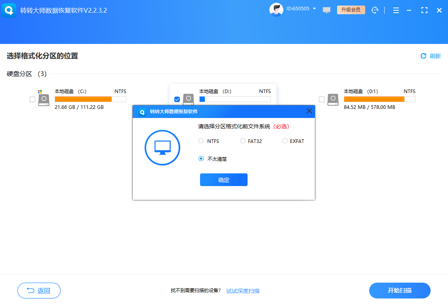Uncheck local disk D: selection
Viewport: 448px width, 306px height.
tap(177, 99)
